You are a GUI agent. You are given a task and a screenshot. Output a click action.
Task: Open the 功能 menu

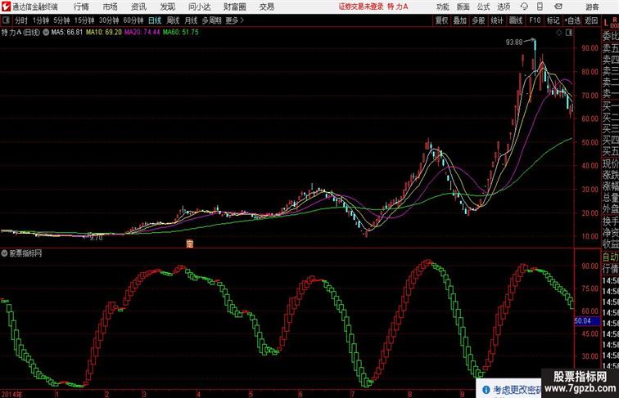[x=442, y=7]
